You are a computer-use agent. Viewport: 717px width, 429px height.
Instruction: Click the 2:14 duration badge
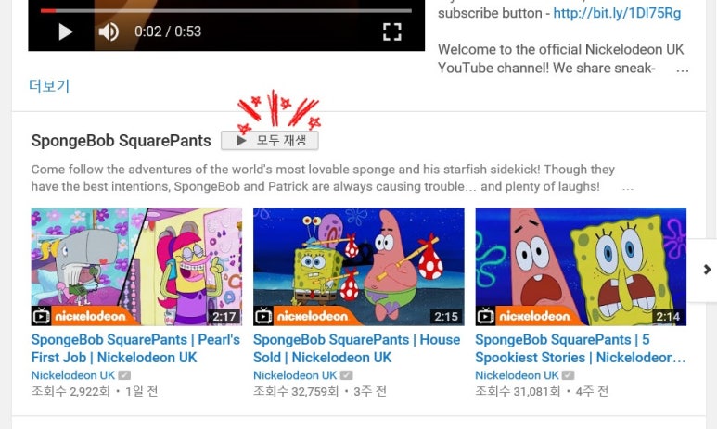coord(668,317)
